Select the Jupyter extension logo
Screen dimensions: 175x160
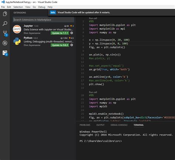coord(17,29)
